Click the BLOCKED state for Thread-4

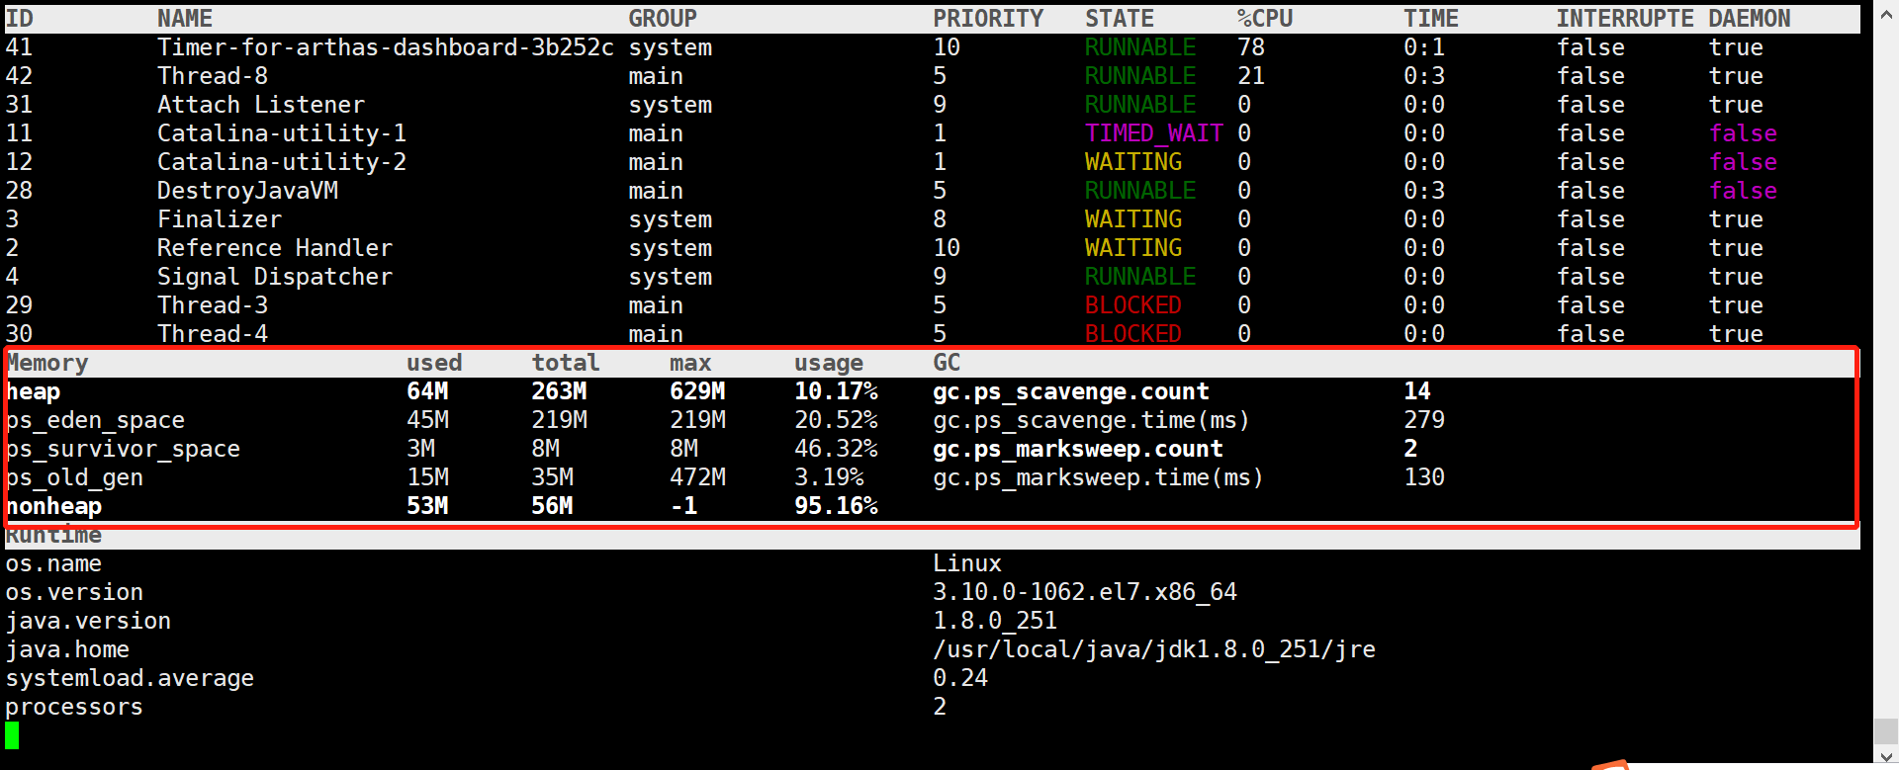click(1132, 334)
